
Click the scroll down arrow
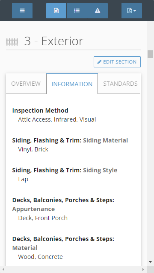(x=150, y=261)
